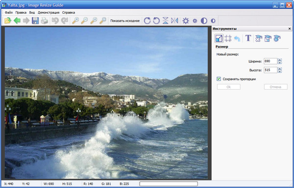Open an image with the folder icon
This screenshot has height=188, width=294.
(8, 21)
